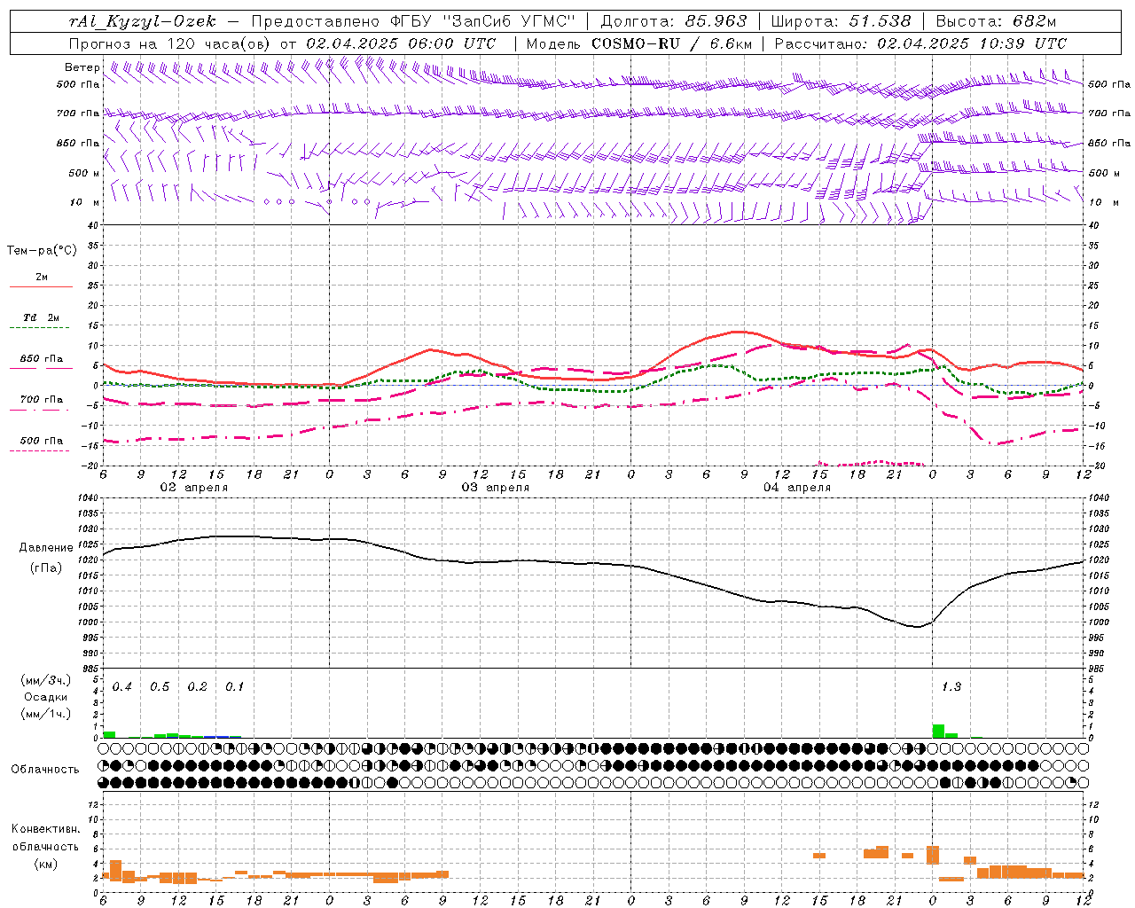The image size is (1135, 908).
Task: Select the Td 2м dew point legend entry
Action: coord(42,317)
